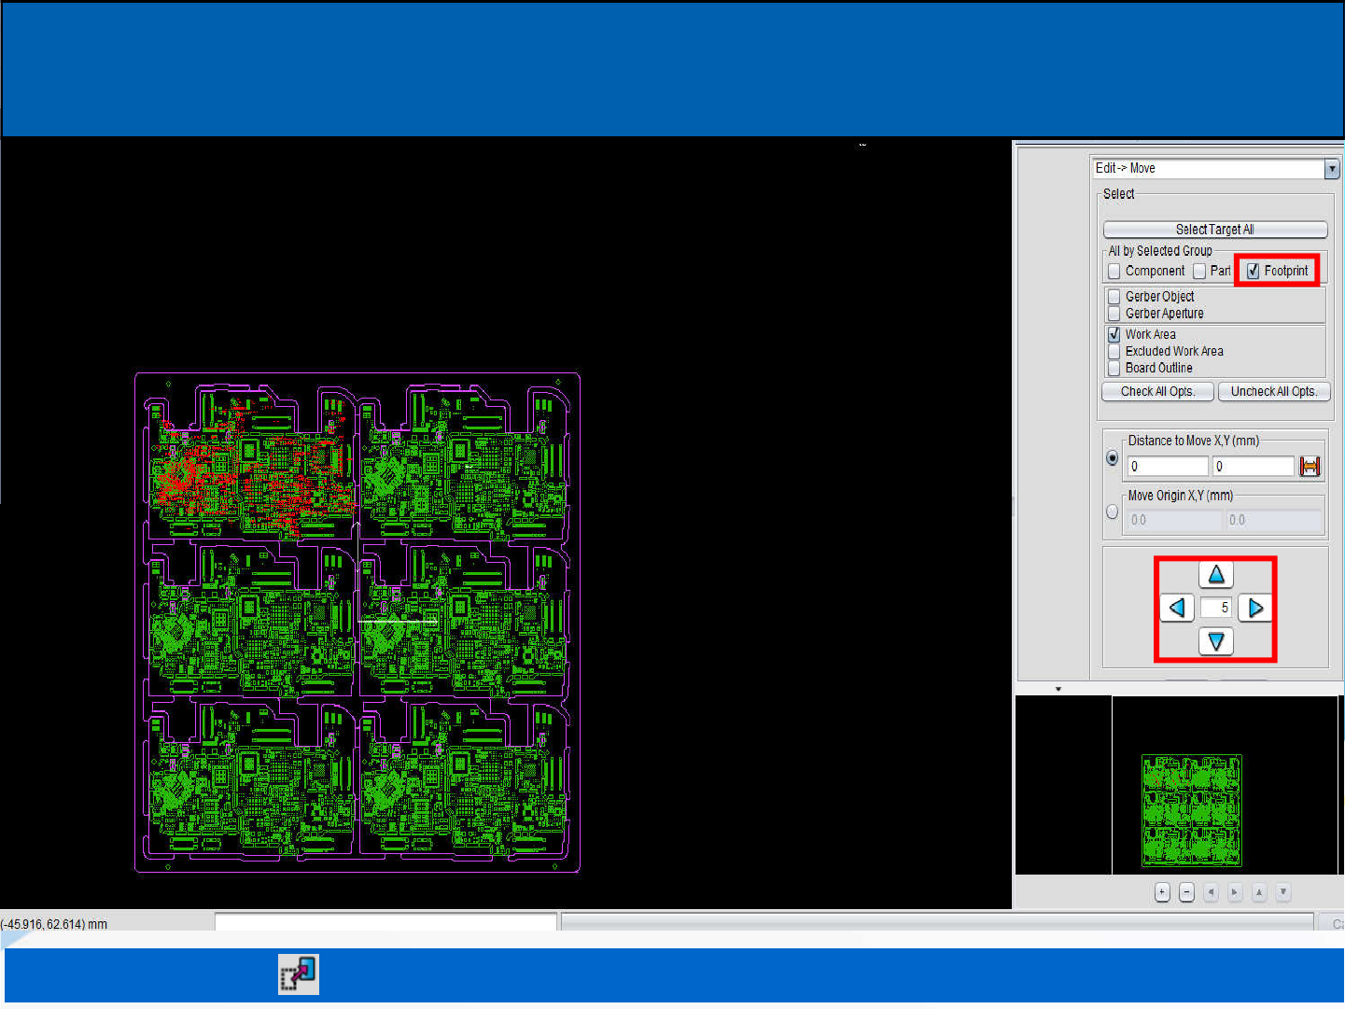Uncheck the Work Area checkbox

click(x=1114, y=334)
